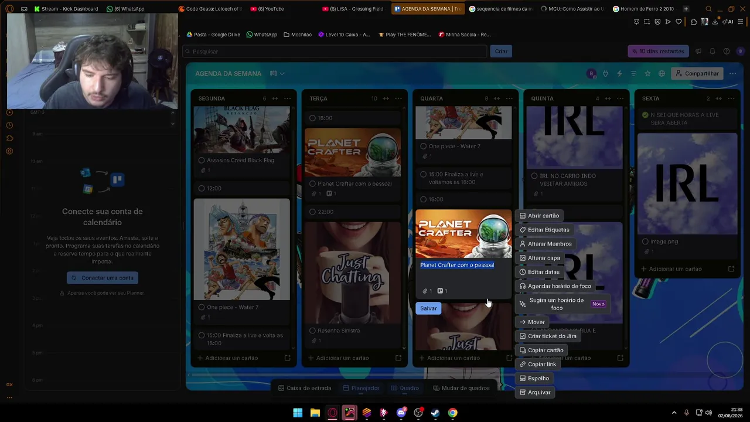Click the Criar button in Trello header
Image resolution: width=750 pixels, height=422 pixels.
click(501, 51)
